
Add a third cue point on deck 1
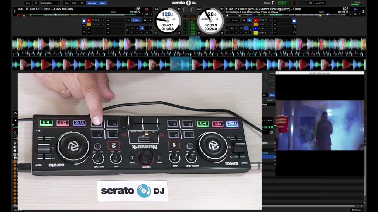(x=89, y=29)
